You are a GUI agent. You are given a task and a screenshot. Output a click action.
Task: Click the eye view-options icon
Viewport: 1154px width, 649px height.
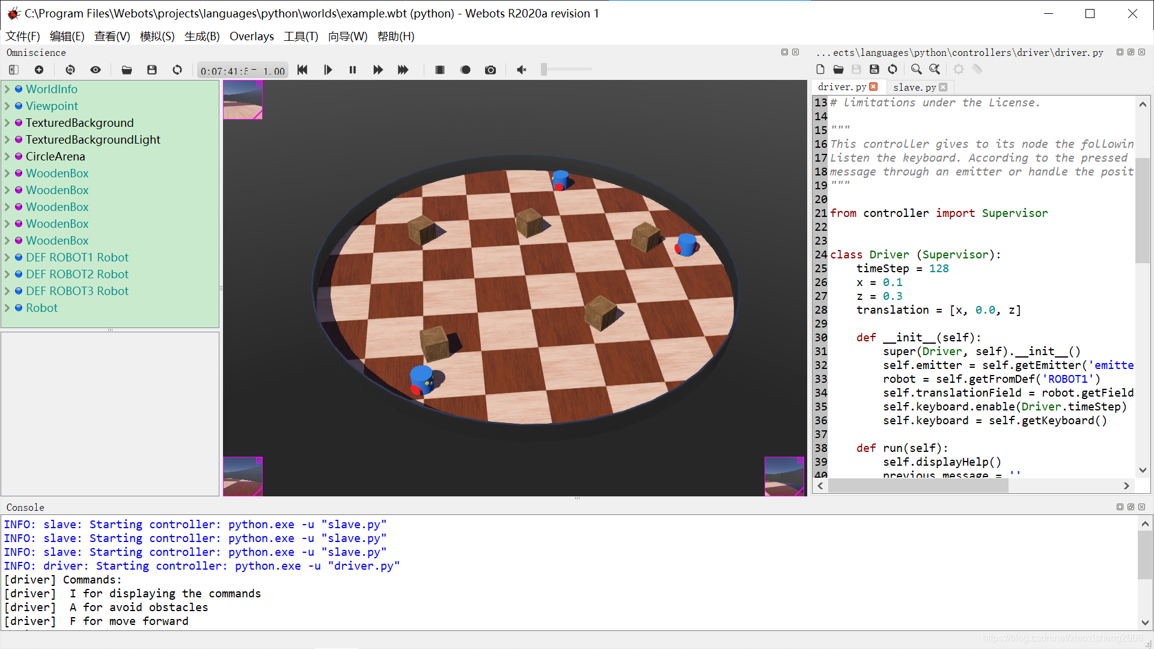(x=96, y=70)
